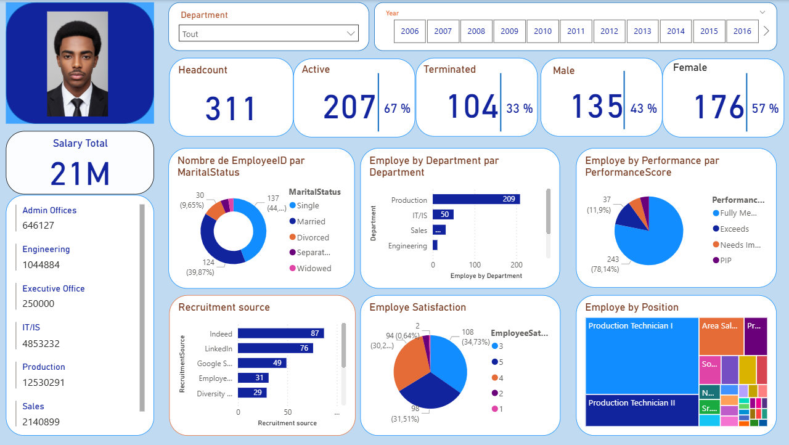Choose year 2011 in the Year slicer
The height and width of the screenshot is (445, 789).
tap(576, 31)
